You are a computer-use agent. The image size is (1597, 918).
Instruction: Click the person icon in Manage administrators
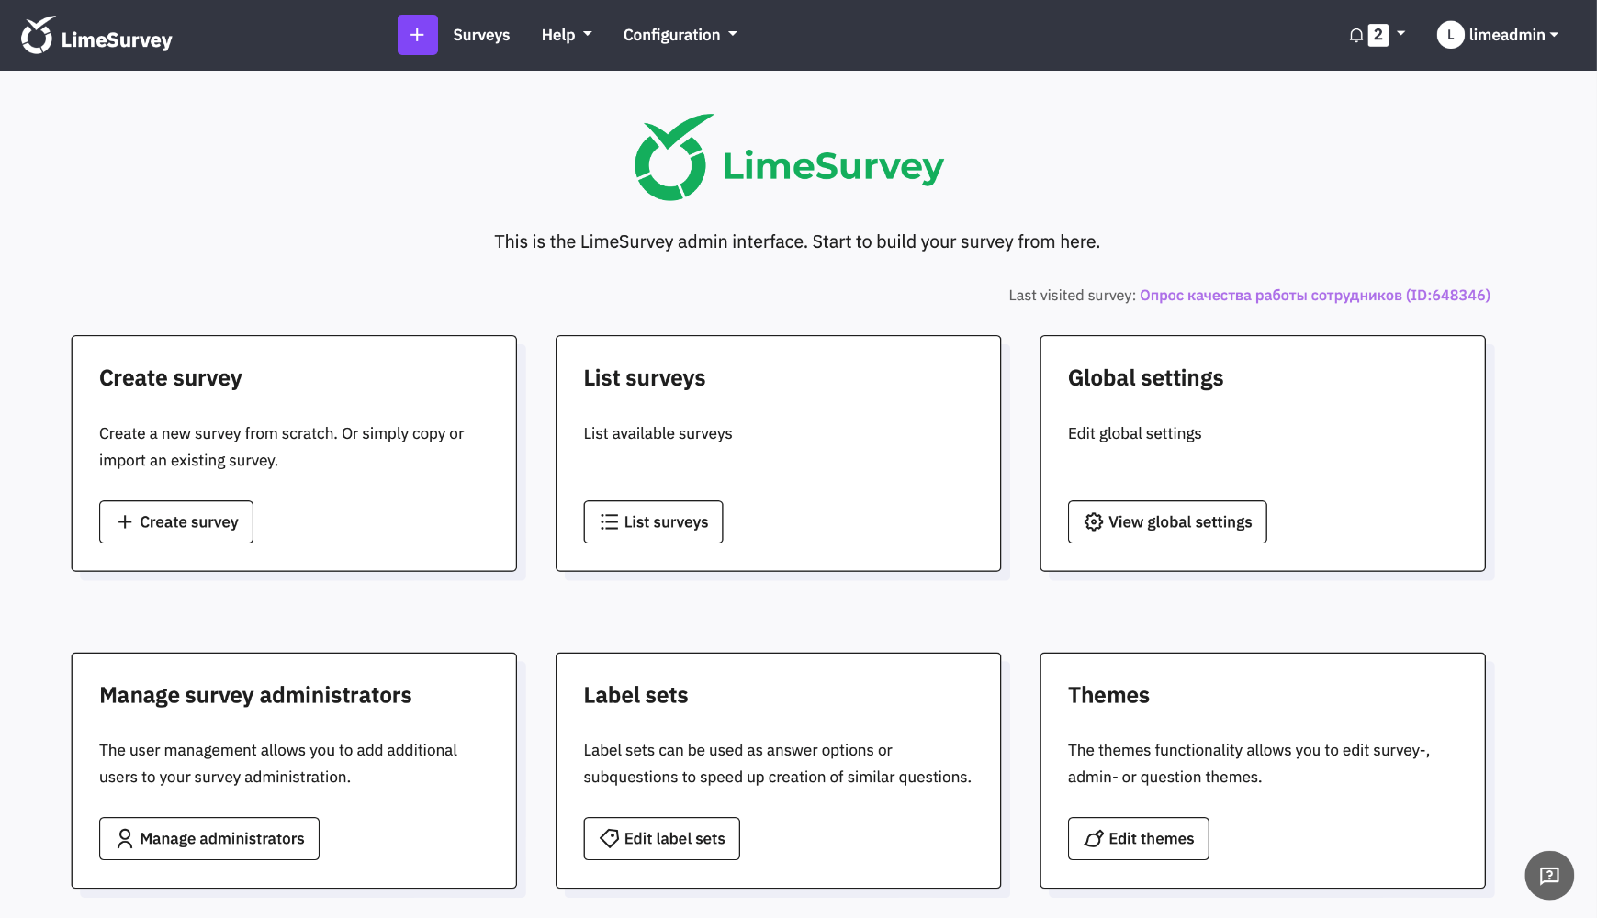coord(125,838)
